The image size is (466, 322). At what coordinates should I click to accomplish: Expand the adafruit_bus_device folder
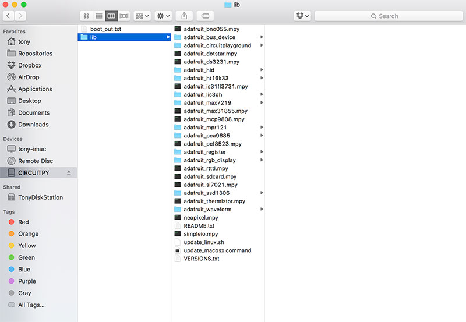(x=262, y=37)
